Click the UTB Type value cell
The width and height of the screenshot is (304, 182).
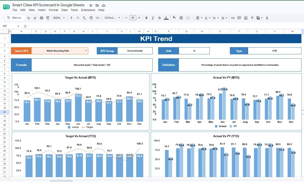click(274, 51)
